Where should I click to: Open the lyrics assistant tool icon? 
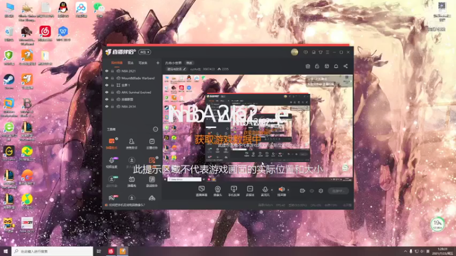coord(152,181)
